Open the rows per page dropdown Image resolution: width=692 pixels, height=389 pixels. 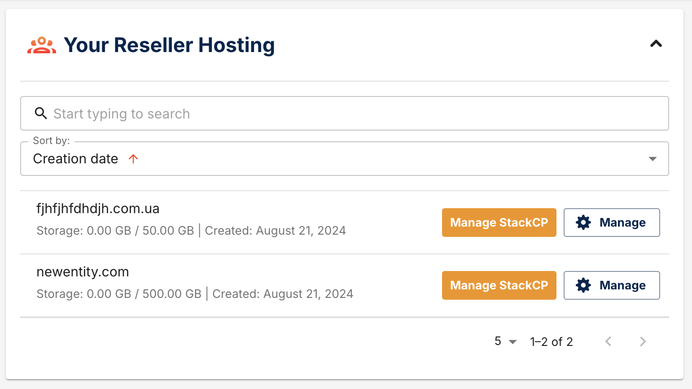pyautogui.click(x=506, y=341)
